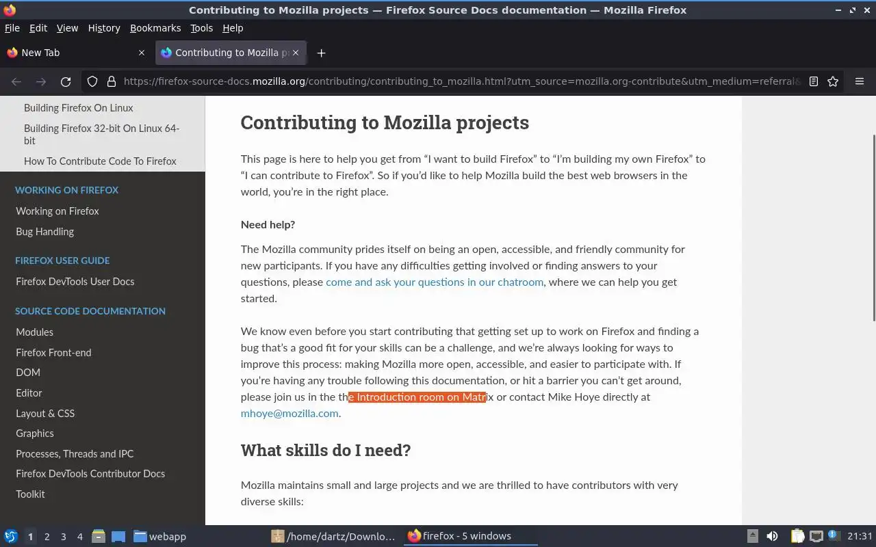The width and height of the screenshot is (876, 547).
Task: Close the Contributing to Mozilla tab
Action: (296, 53)
